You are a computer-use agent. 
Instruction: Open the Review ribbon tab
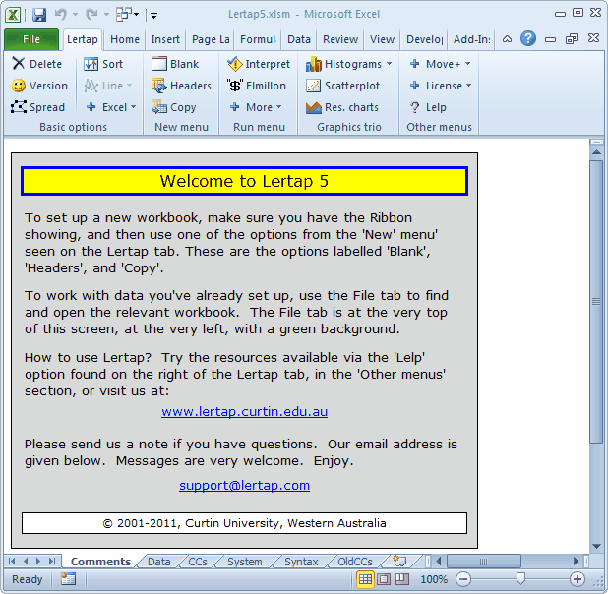pos(340,39)
